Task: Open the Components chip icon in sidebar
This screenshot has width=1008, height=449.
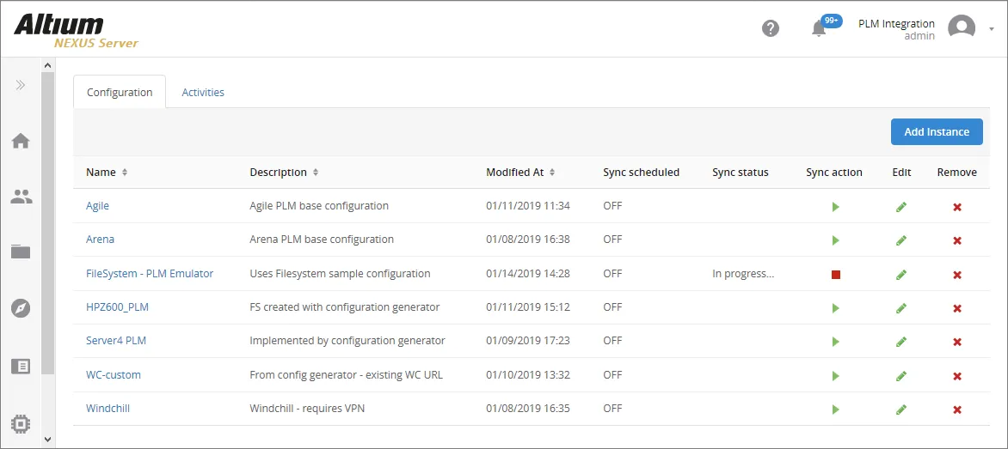Action: 21,423
